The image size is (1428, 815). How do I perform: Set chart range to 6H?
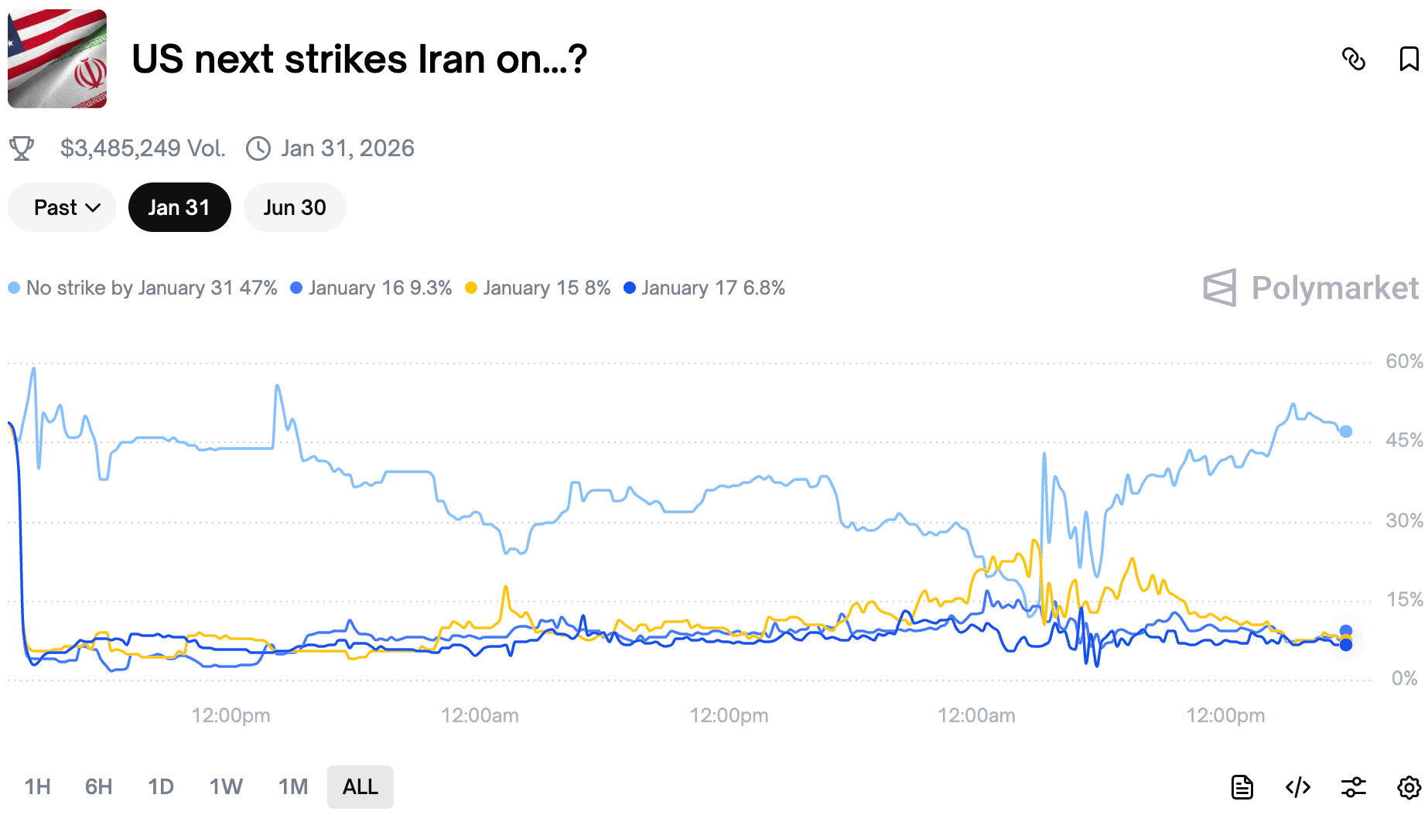point(98,787)
